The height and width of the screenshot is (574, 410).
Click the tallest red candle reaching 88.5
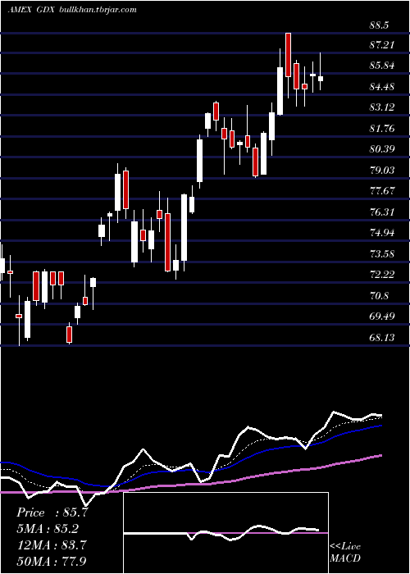coord(288,55)
